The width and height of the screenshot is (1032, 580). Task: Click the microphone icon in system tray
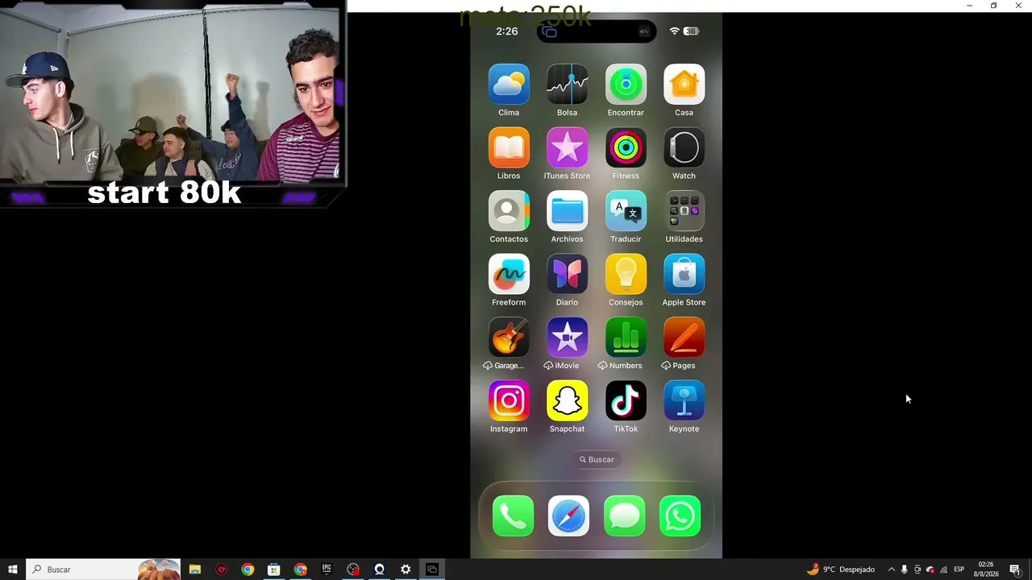point(904,570)
